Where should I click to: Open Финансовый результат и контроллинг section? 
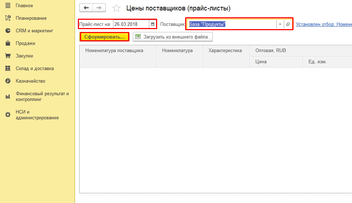(42, 96)
